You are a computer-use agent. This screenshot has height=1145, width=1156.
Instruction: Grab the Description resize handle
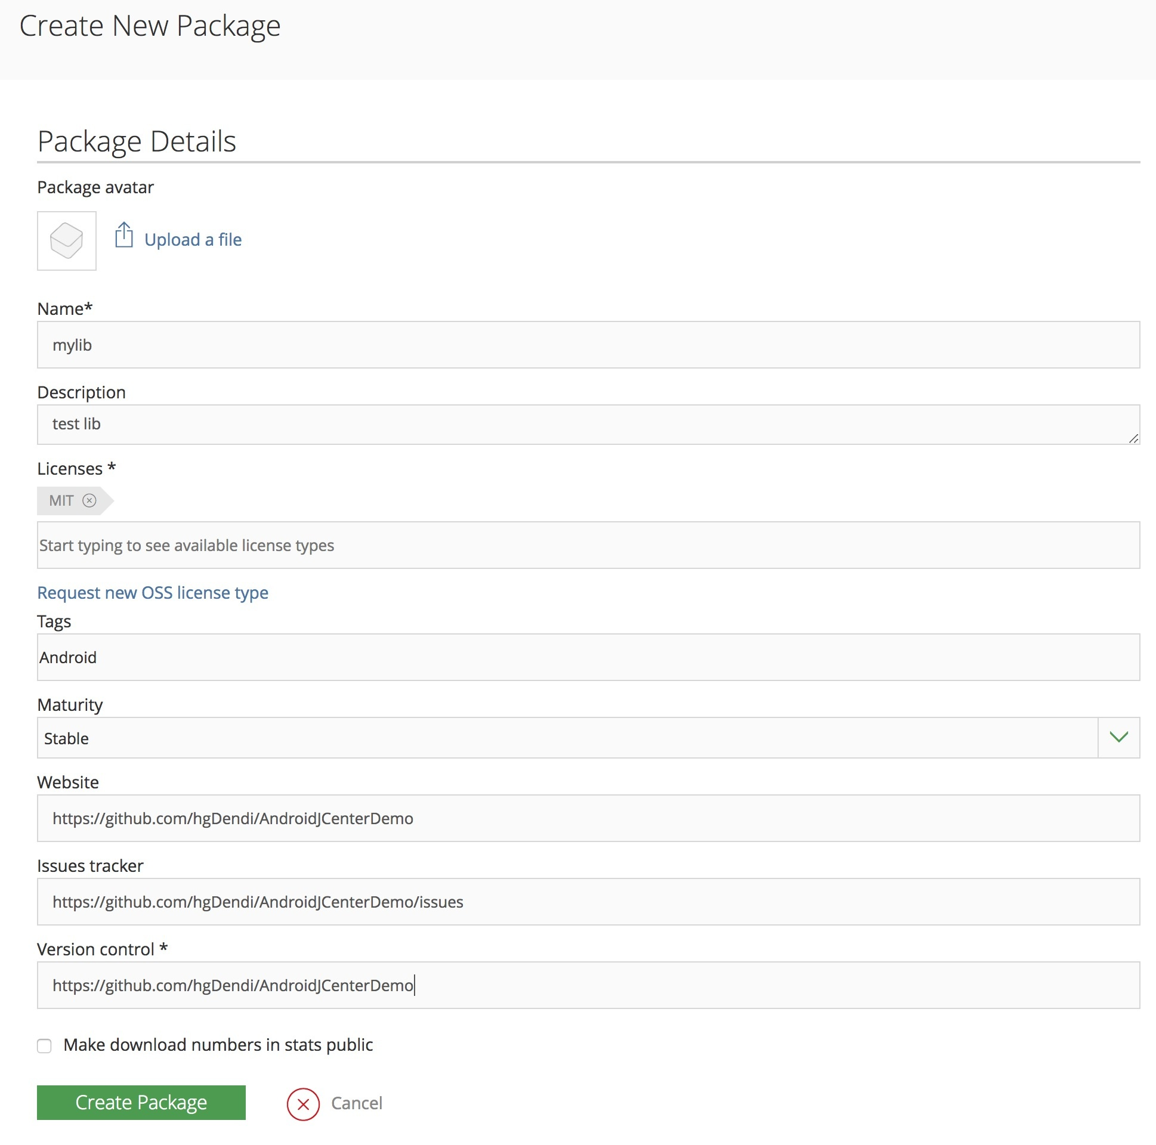[1133, 439]
